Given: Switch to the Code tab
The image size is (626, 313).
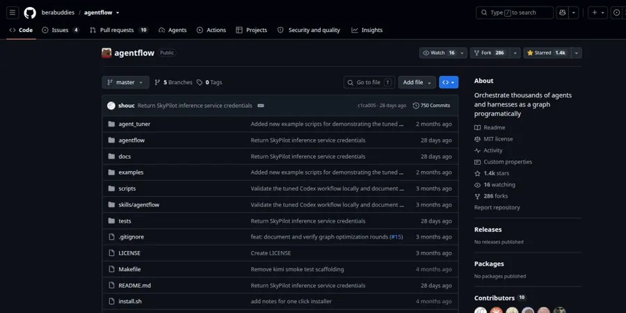Looking at the screenshot, I should point(21,30).
